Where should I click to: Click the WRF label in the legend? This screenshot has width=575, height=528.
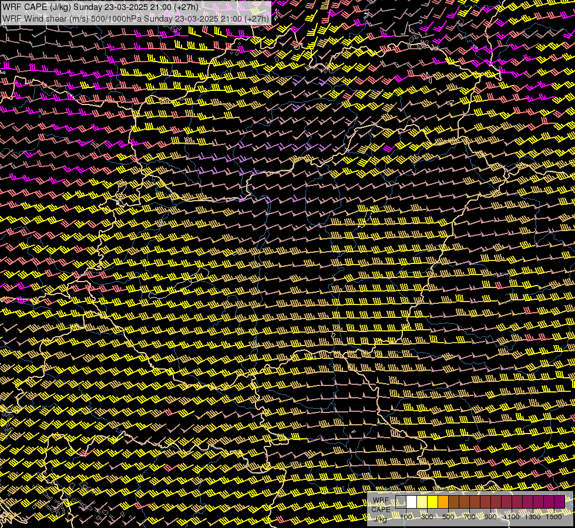point(381,500)
